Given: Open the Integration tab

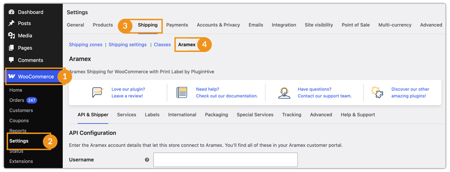Looking at the screenshot, I should point(284,25).
